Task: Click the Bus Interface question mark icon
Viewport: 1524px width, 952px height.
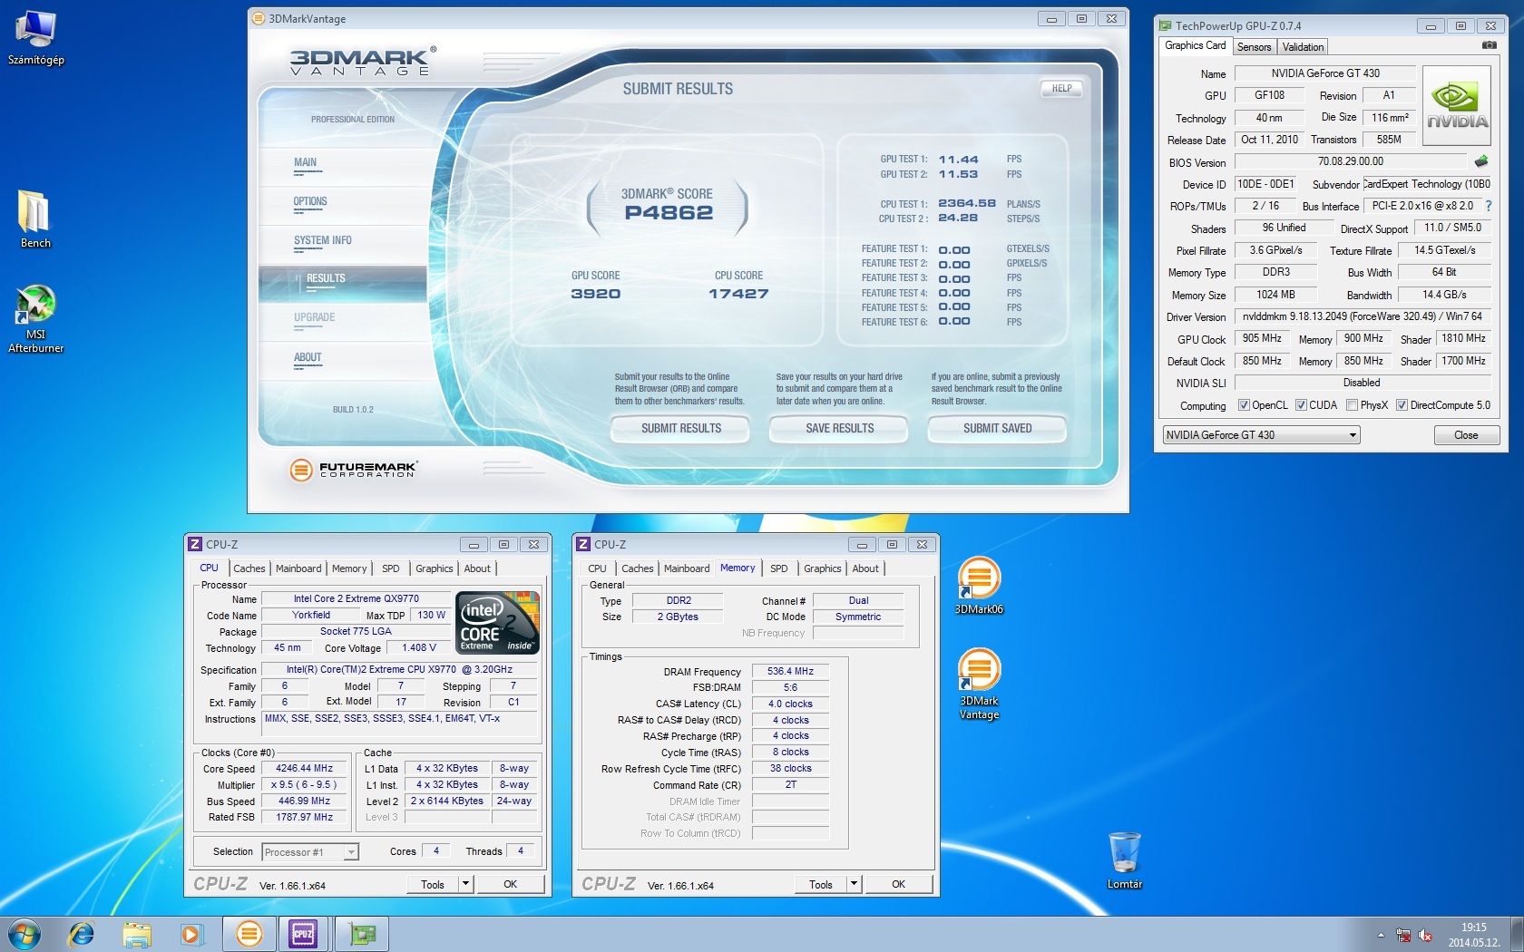Action: (x=1488, y=206)
